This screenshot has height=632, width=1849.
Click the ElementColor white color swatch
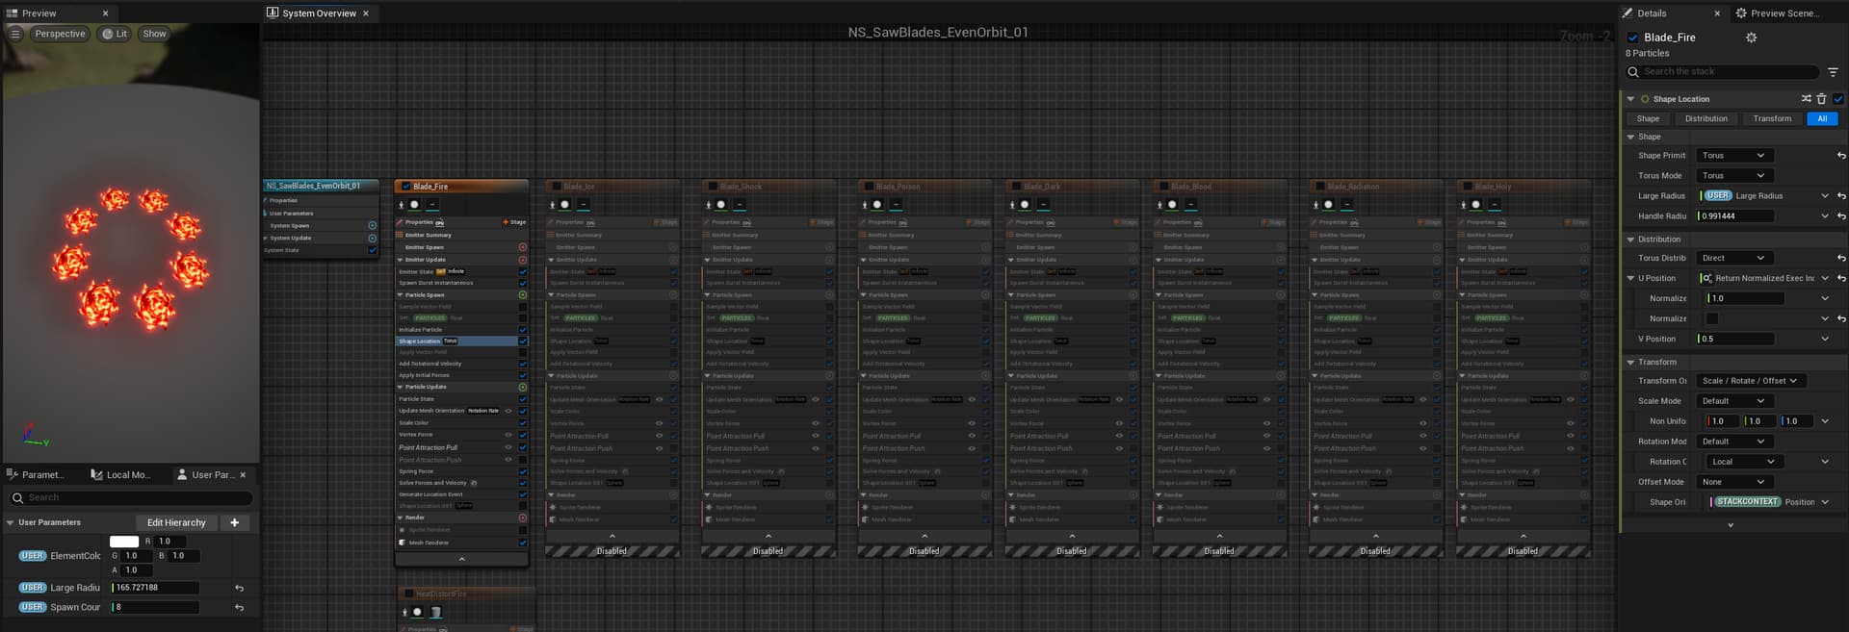124,542
